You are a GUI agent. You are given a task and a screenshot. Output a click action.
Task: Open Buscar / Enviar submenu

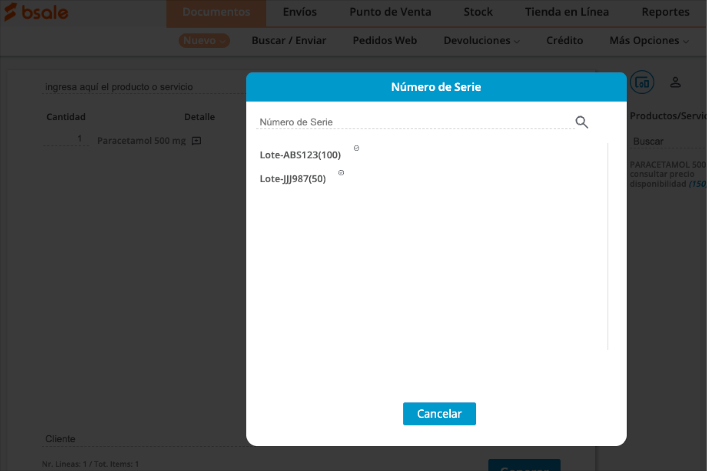pyautogui.click(x=289, y=41)
